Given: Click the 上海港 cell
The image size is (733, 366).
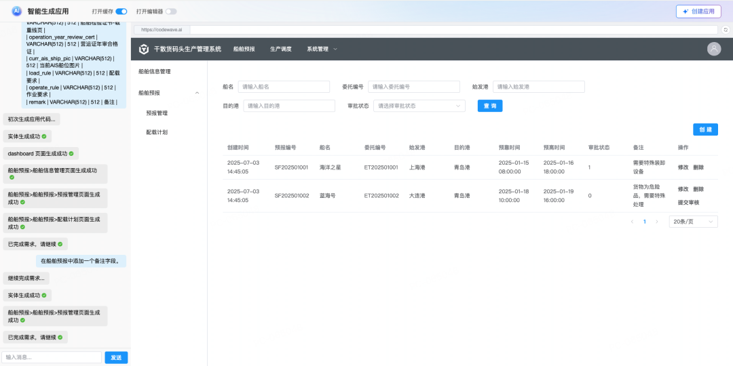Looking at the screenshot, I should coord(417,167).
